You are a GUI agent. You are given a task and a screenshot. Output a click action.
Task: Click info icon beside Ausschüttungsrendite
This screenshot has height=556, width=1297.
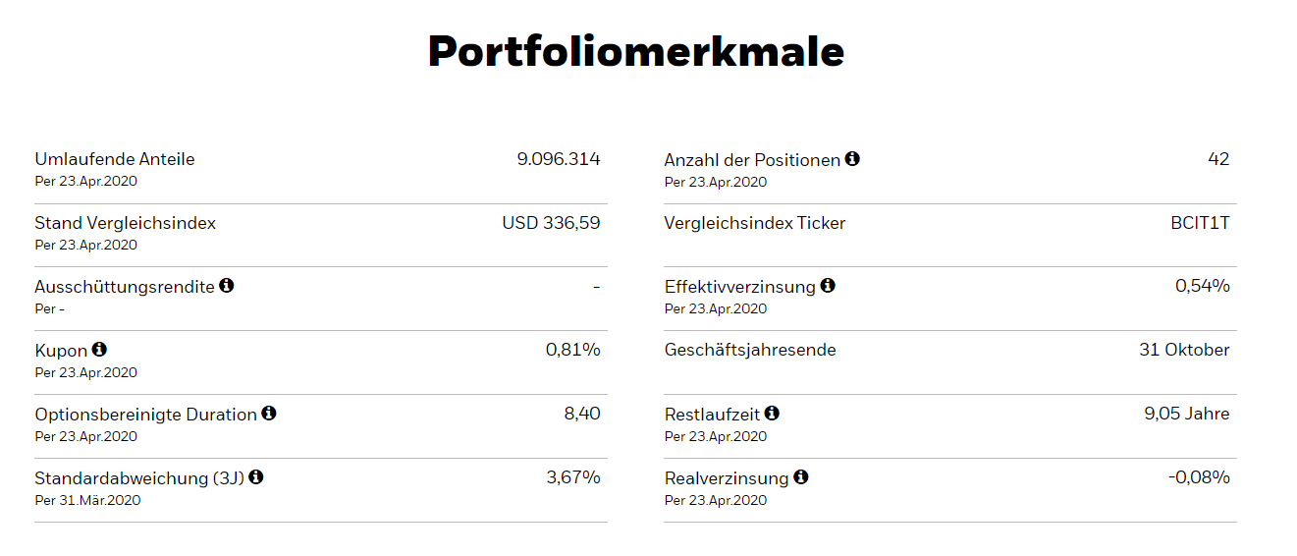pos(227,285)
